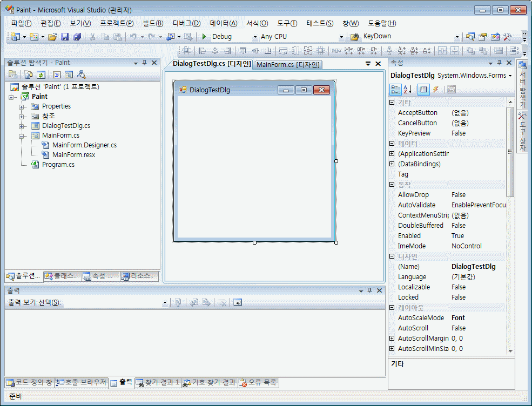
Task: Click the Add New Item toolbar icon
Action: point(34,37)
